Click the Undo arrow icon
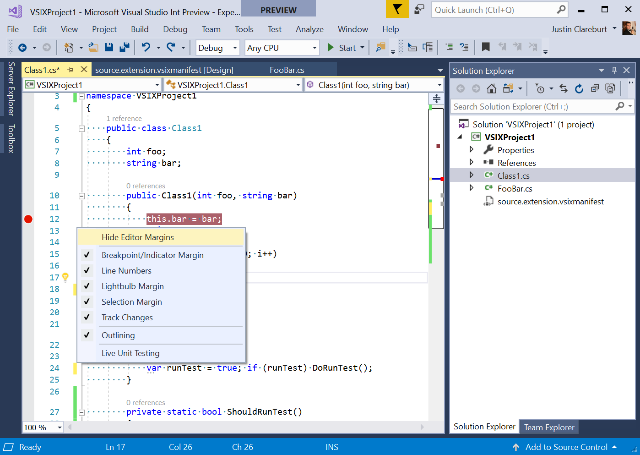Image resolution: width=640 pixels, height=455 pixels. [x=146, y=47]
